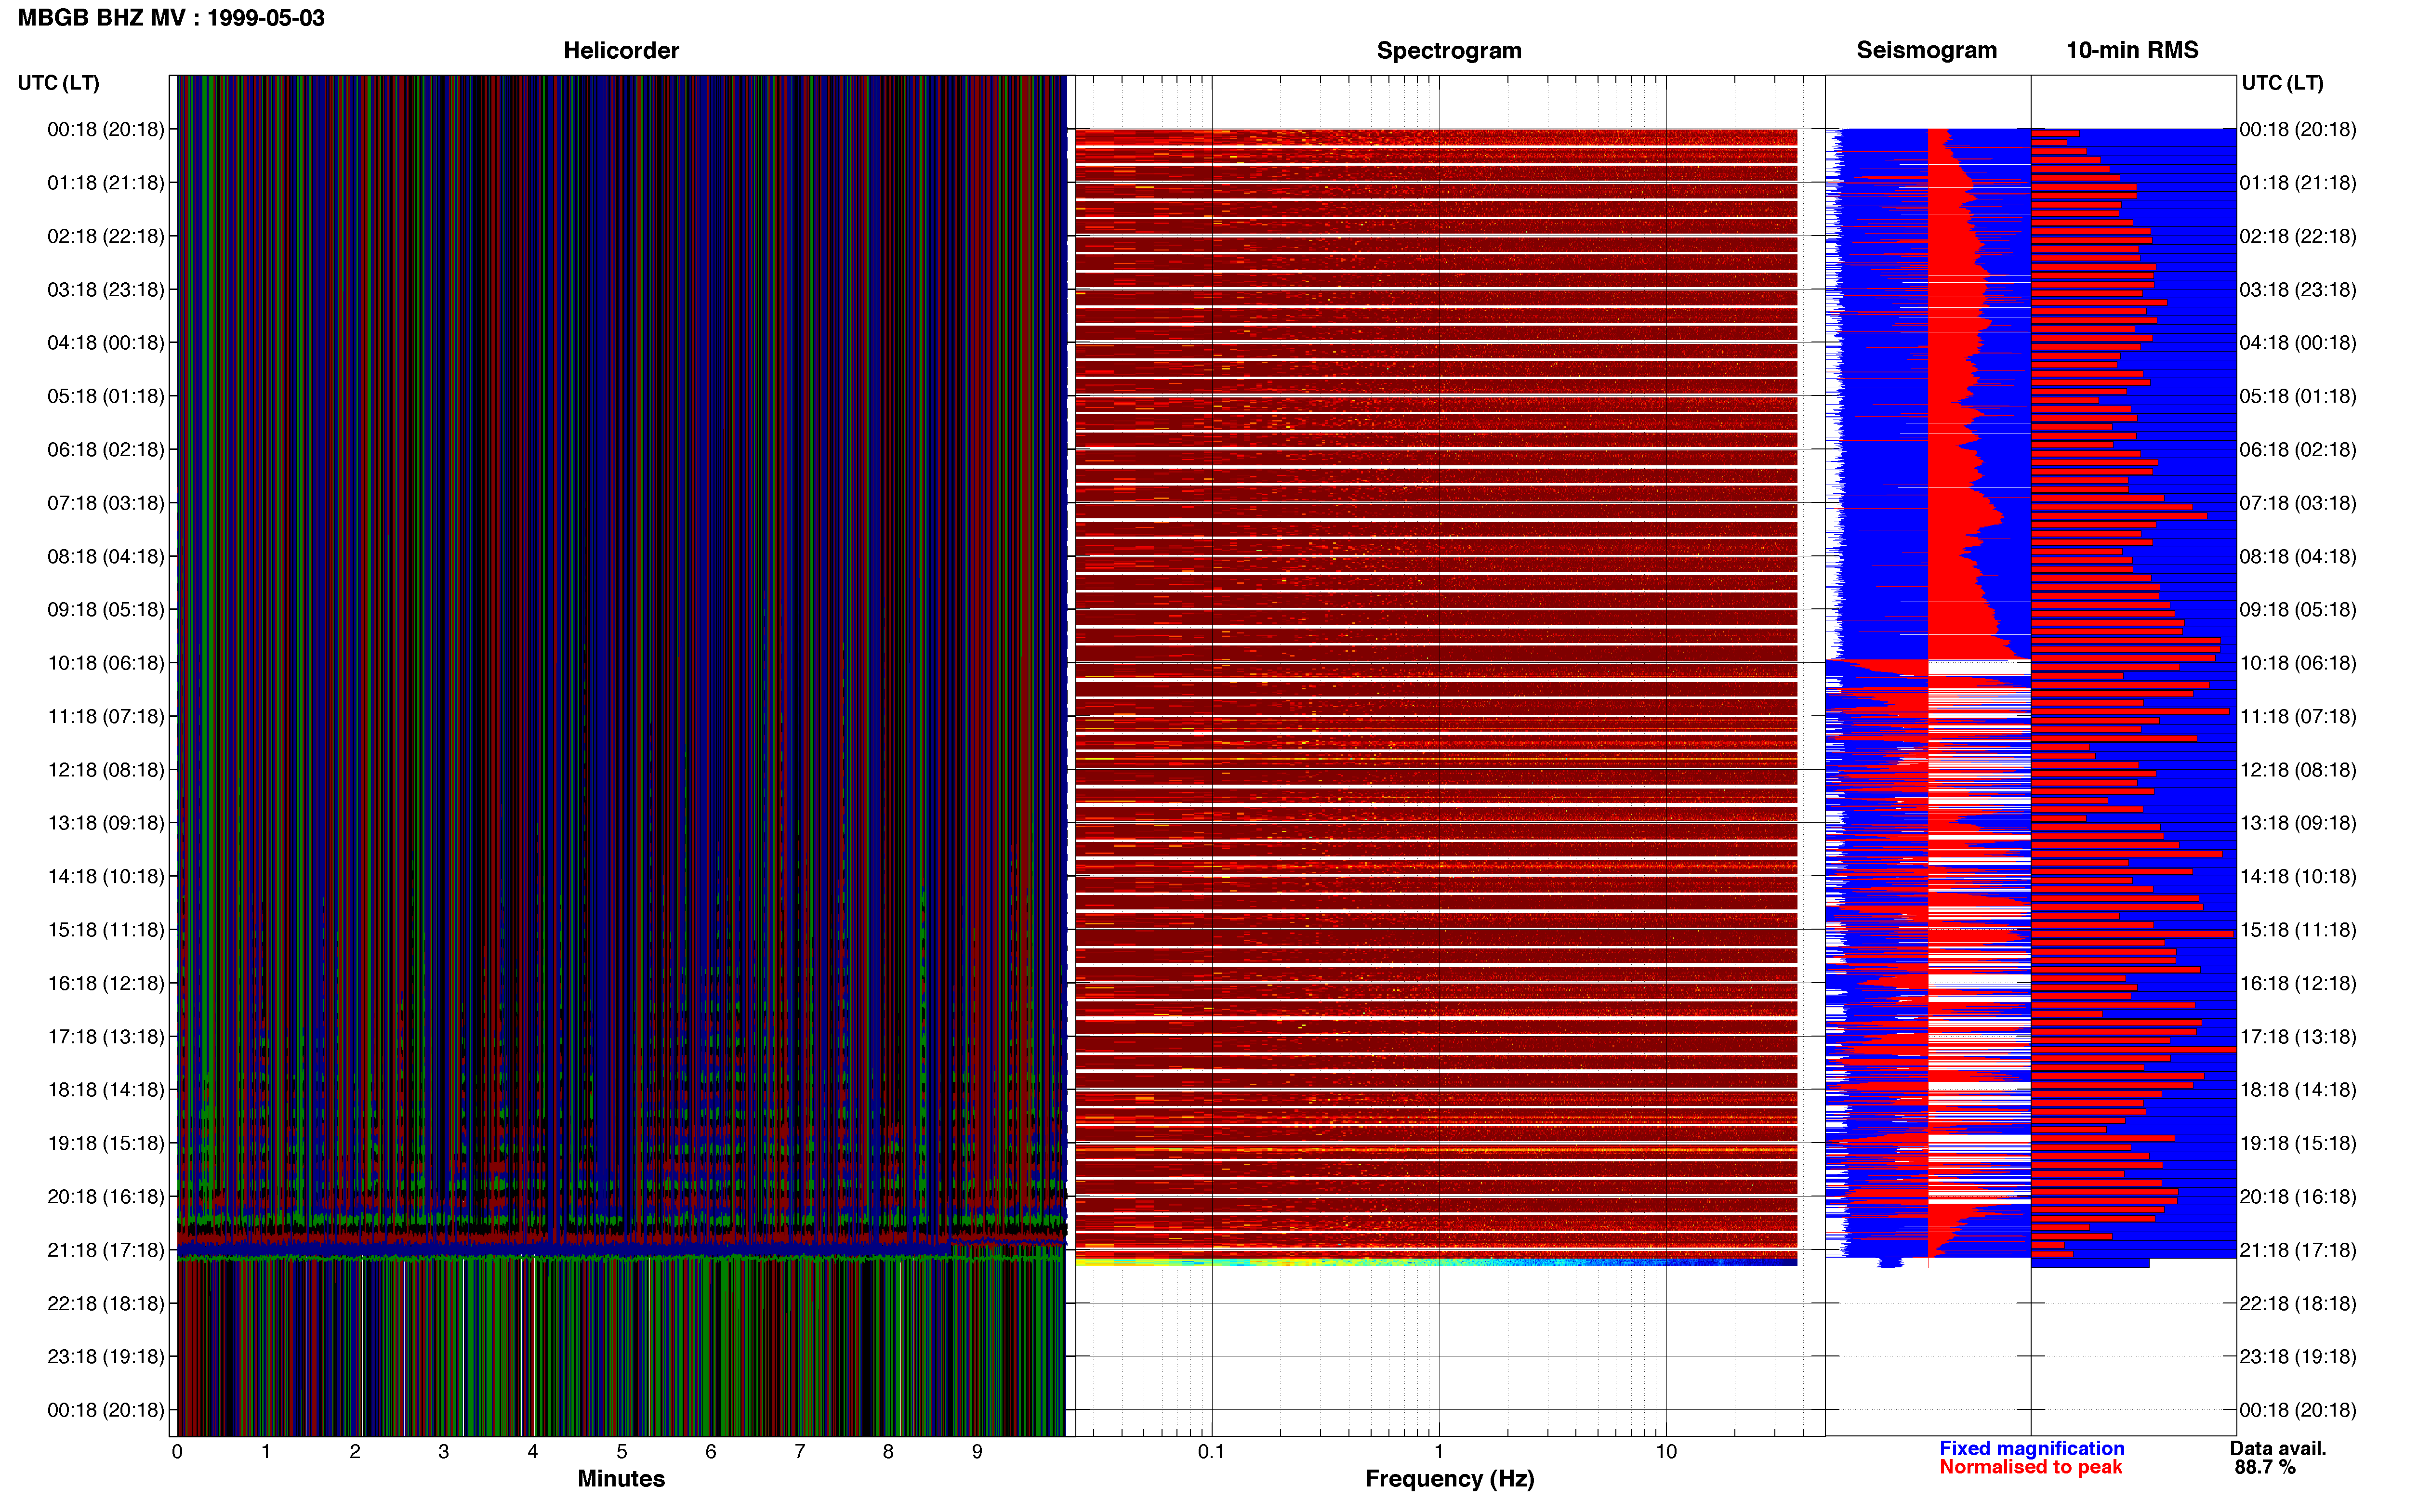
Task: Click the '10-min RMS' panel heading
Action: (x=2132, y=50)
